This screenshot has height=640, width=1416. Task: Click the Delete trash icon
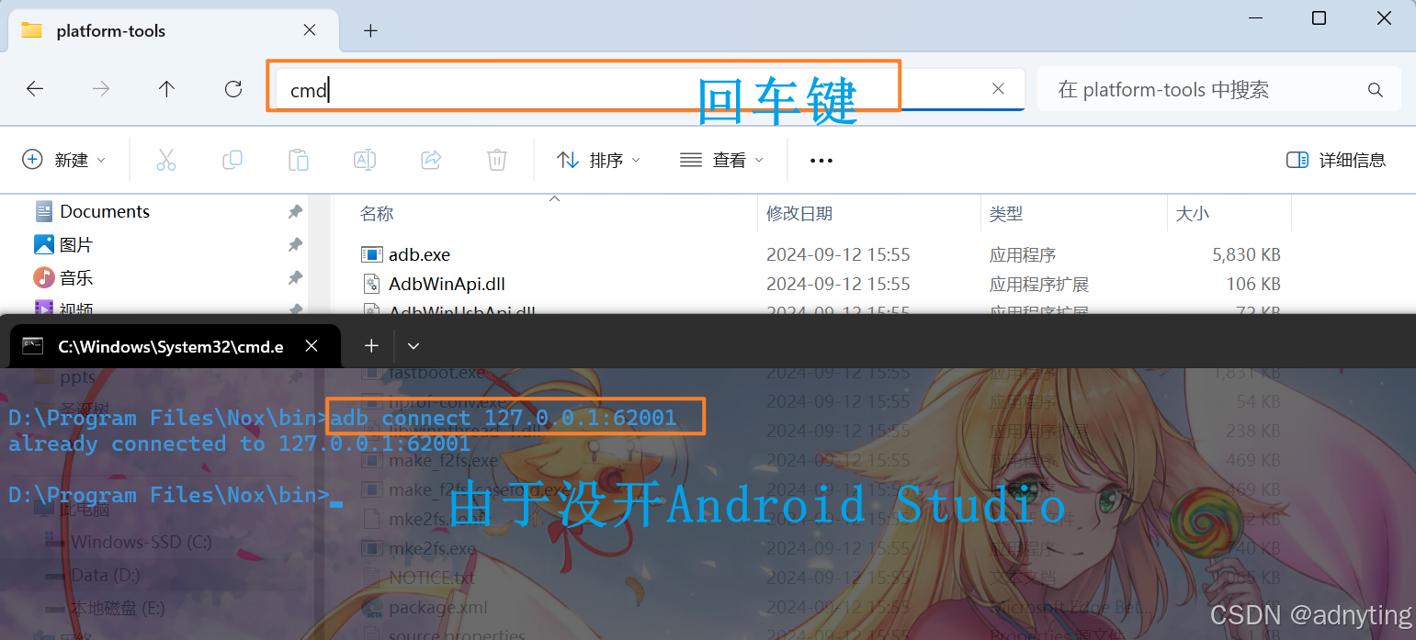(497, 160)
